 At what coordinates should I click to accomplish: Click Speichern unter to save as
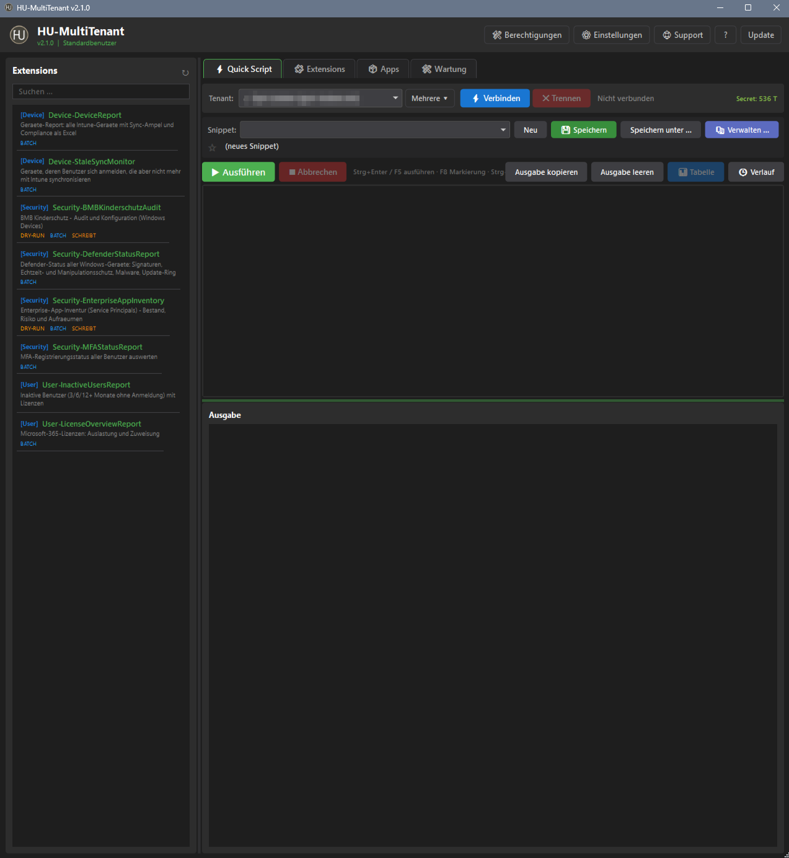(x=661, y=130)
